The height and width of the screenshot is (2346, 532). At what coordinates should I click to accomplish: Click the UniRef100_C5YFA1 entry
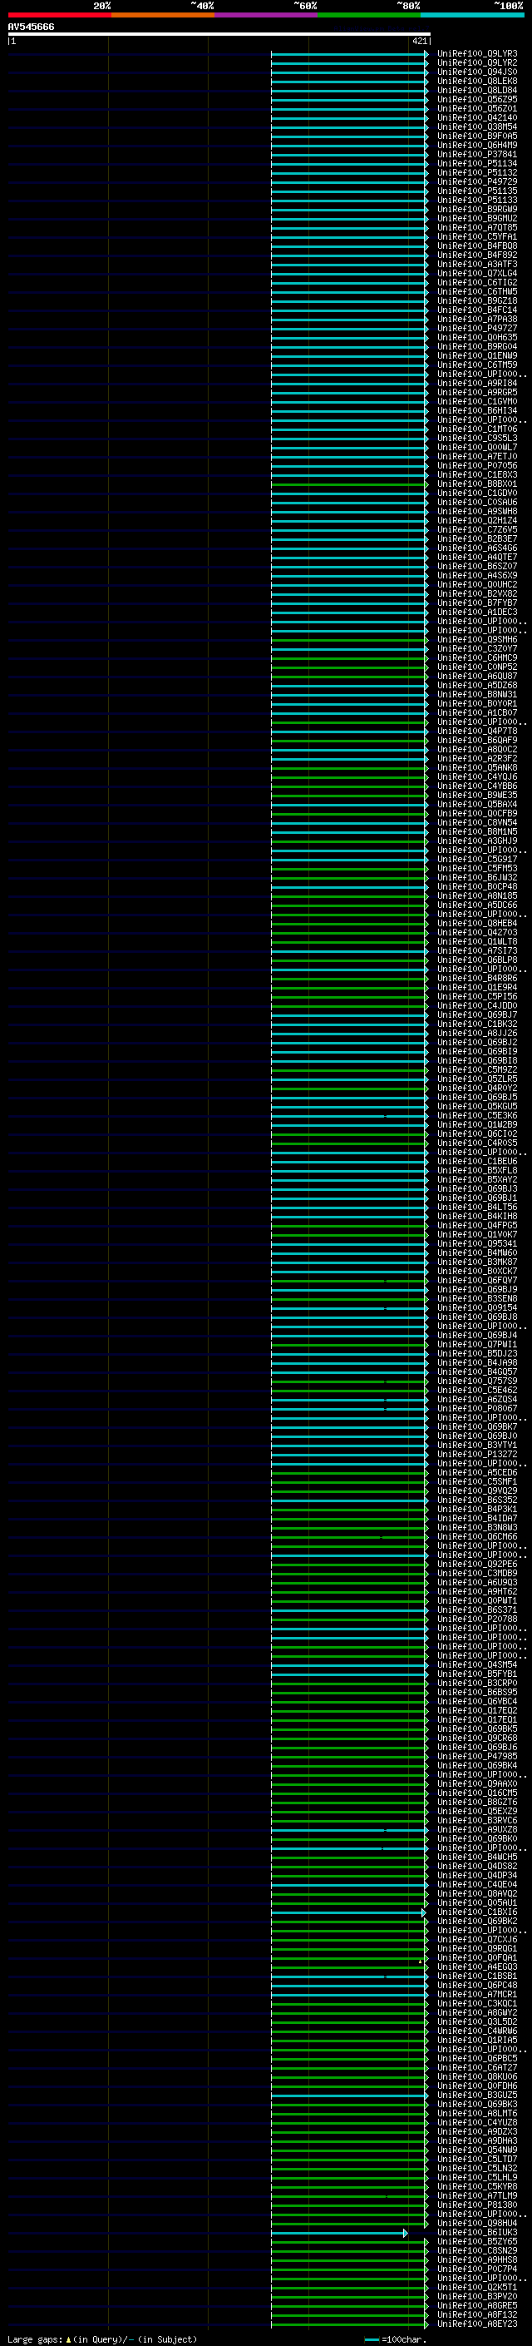pyautogui.click(x=477, y=237)
